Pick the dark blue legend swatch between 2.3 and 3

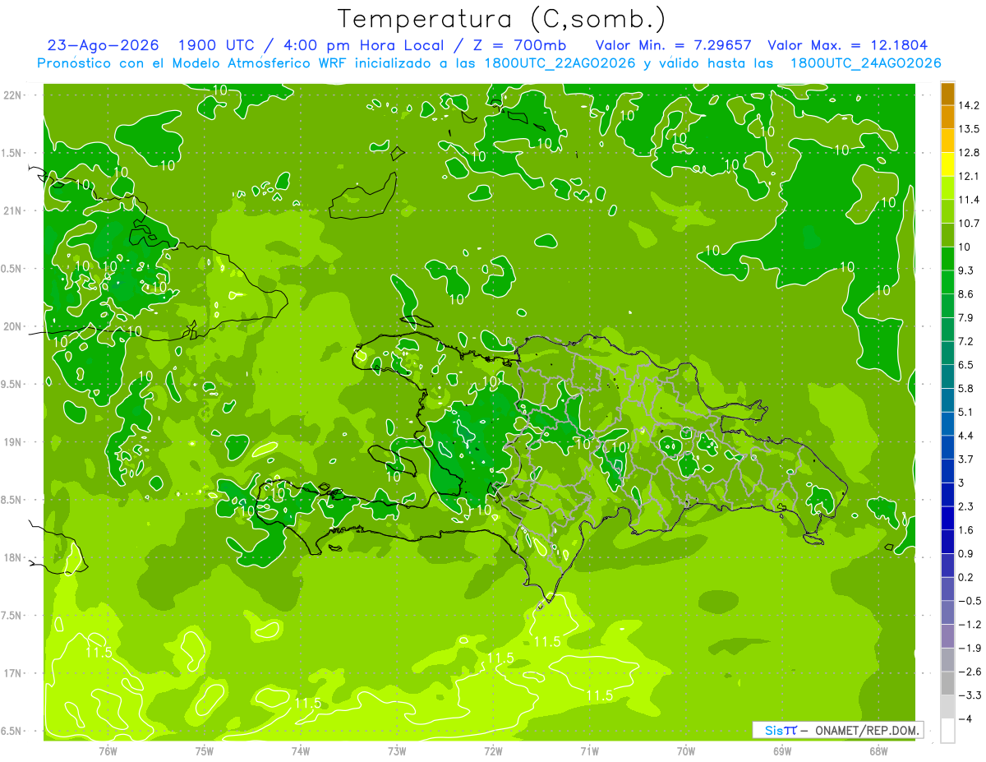(947, 495)
